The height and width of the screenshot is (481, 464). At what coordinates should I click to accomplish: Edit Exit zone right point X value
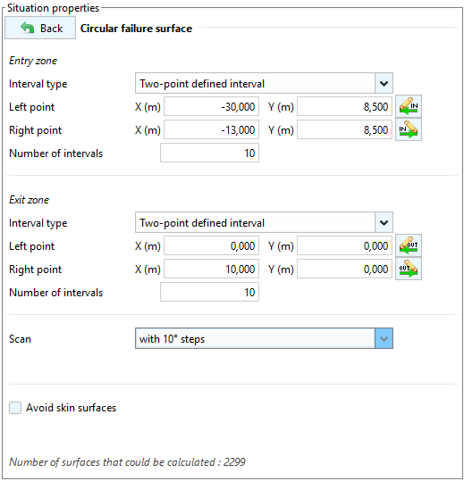click(x=211, y=269)
